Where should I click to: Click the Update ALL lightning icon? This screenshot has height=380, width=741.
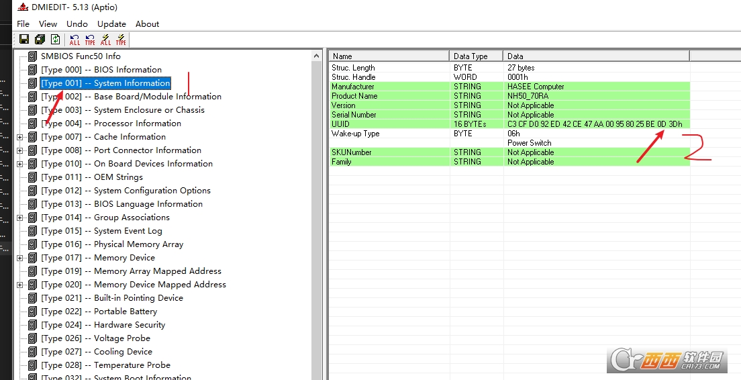click(105, 40)
